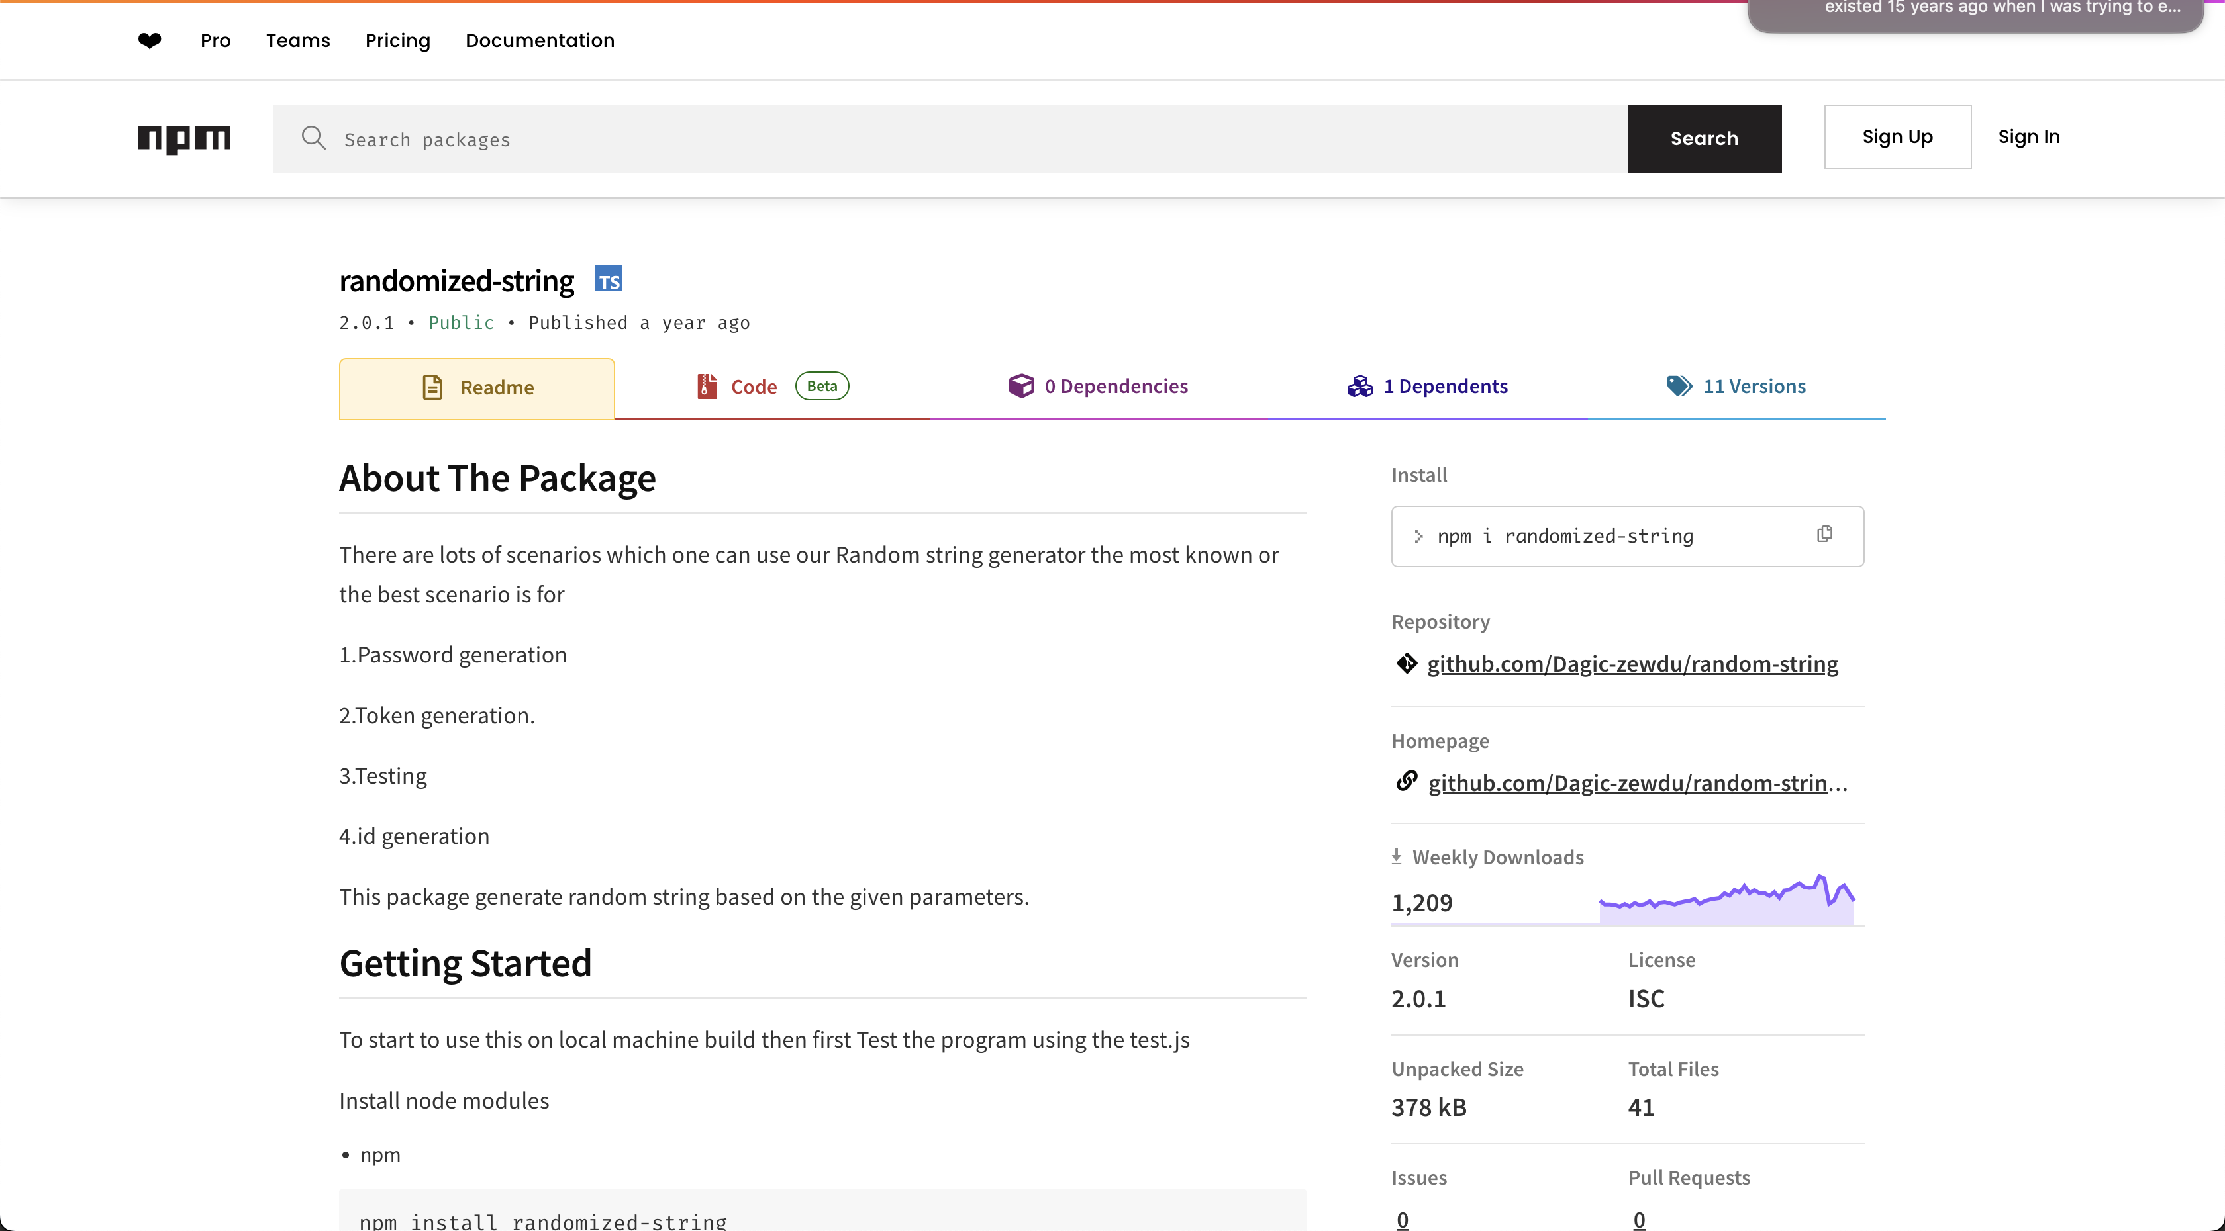Click the Issues count link
This screenshot has width=2225, height=1231.
1403,1219
